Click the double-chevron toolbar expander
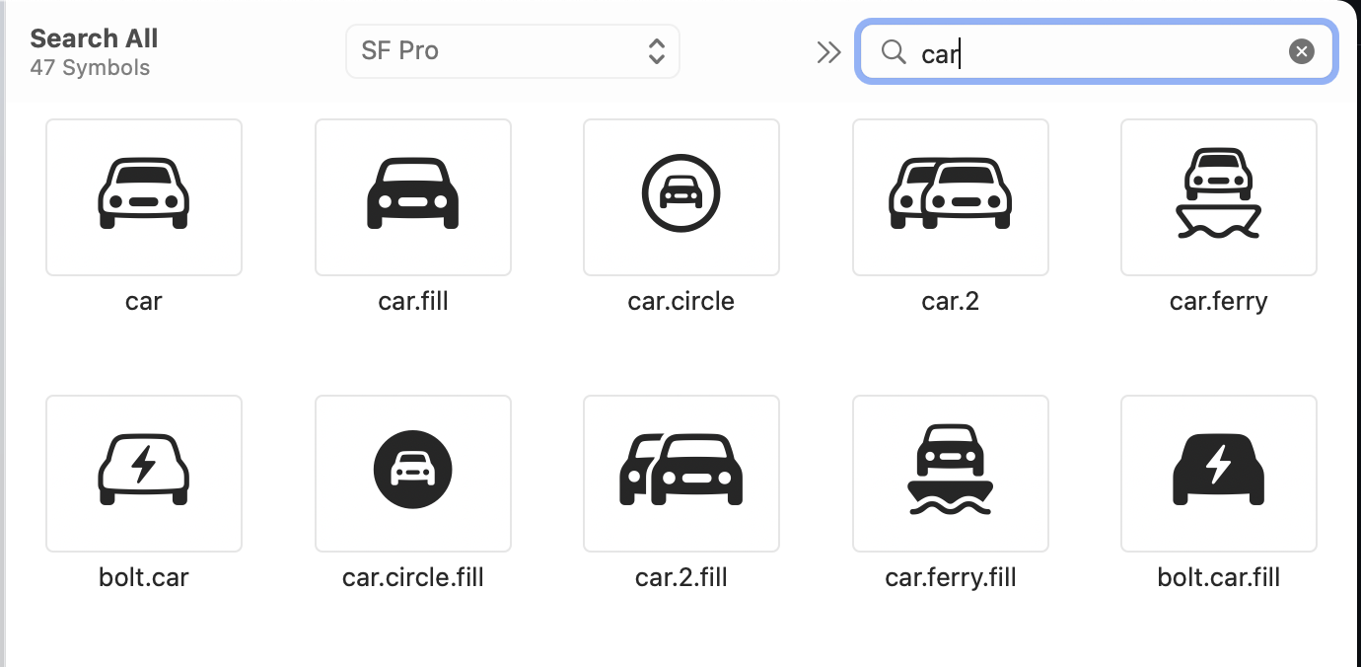1361x667 pixels. [828, 50]
